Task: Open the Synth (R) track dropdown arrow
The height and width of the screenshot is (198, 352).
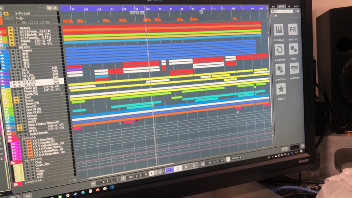Action: pos(62,94)
